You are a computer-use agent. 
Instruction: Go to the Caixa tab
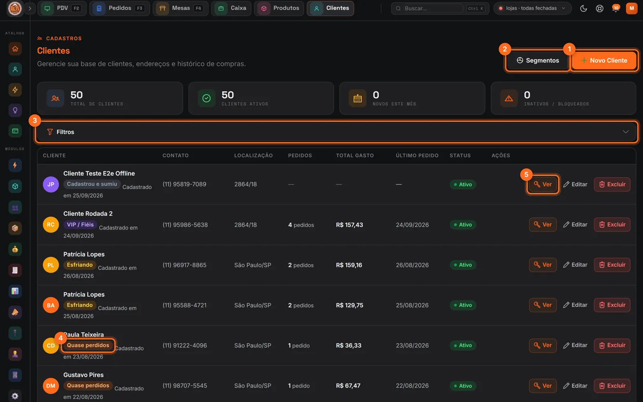click(231, 8)
